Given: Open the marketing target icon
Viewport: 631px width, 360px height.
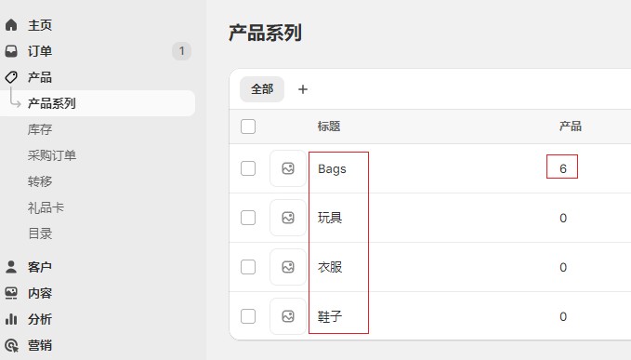Looking at the screenshot, I should [x=11, y=345].
